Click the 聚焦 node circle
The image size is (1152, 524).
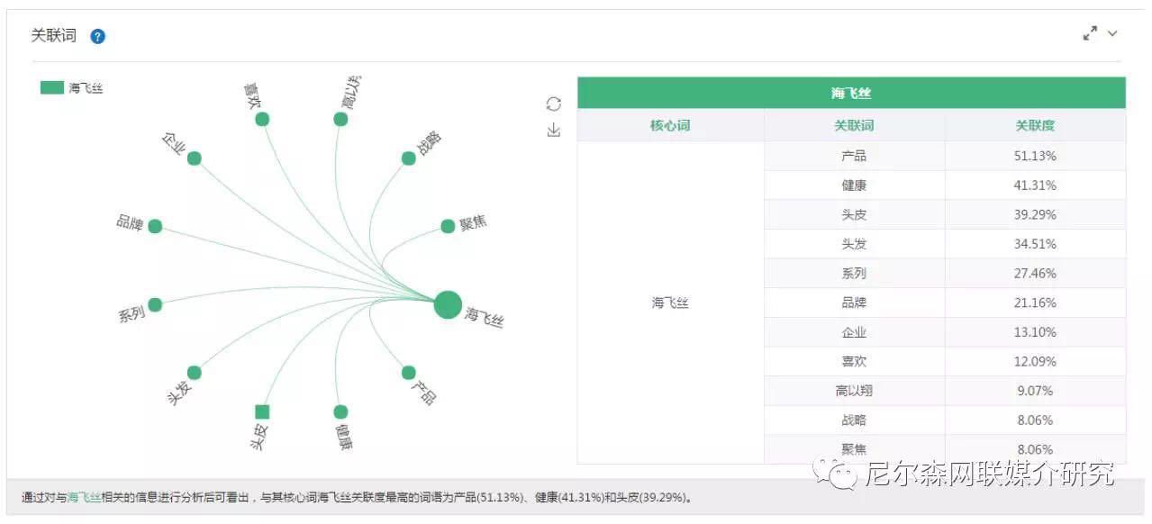448,226
